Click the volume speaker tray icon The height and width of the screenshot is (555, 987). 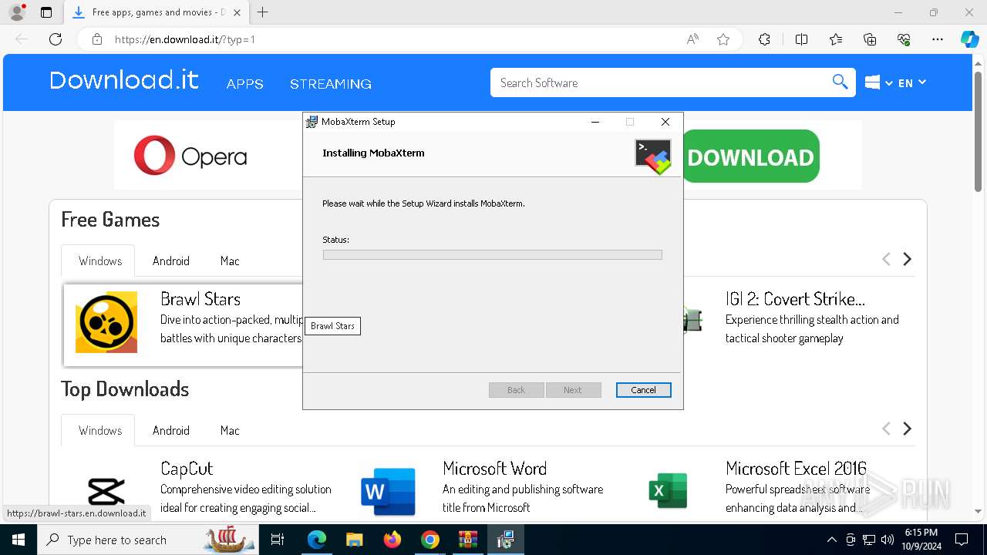[x=888, y=540]
